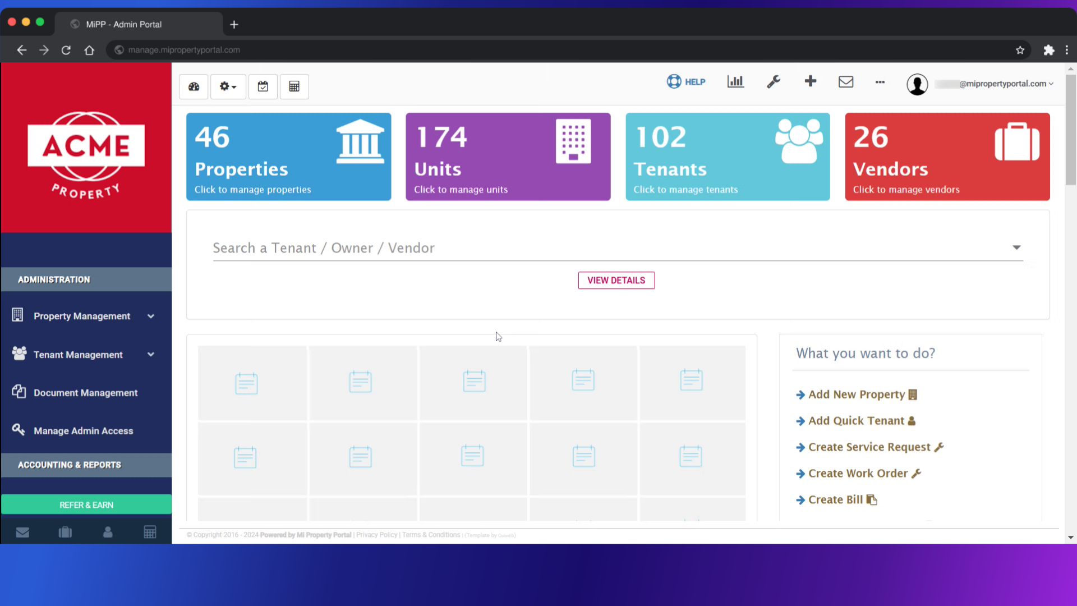This screenshot has height=606, width=1077.
Task: Click the REFER & EARN button
Action: pos(86,504)
